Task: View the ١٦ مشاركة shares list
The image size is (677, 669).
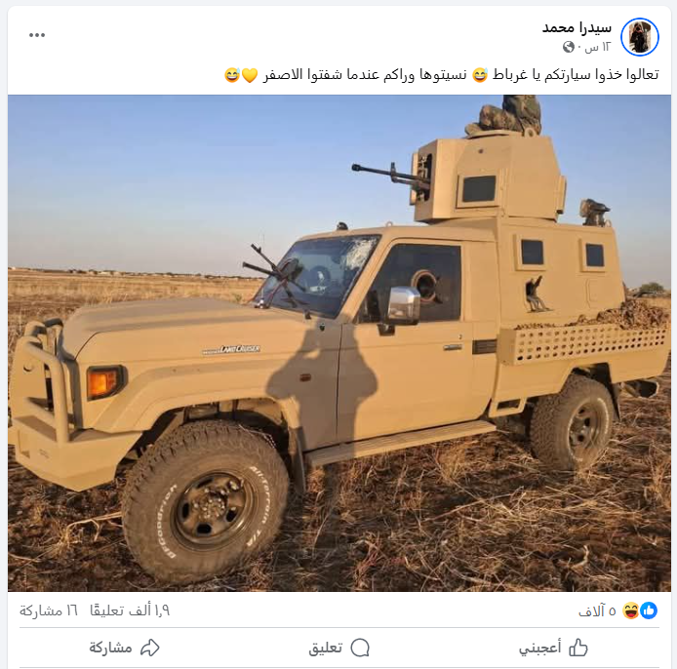Action: tap(49, 610)
